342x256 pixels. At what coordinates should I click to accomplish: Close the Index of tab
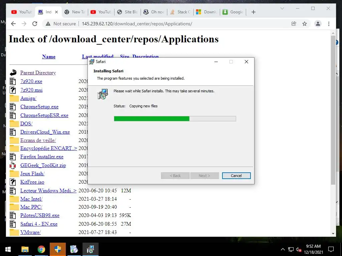[56, 12]
